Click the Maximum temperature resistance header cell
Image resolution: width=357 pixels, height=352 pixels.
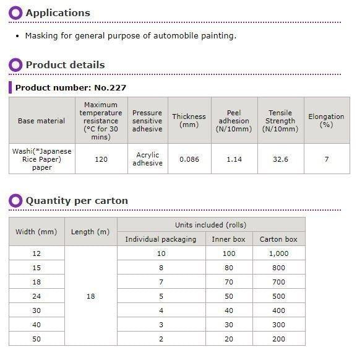pyautogui.click(x=101, y=120)
